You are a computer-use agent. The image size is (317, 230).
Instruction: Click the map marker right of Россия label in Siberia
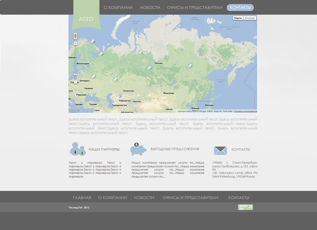coord(190,65)
